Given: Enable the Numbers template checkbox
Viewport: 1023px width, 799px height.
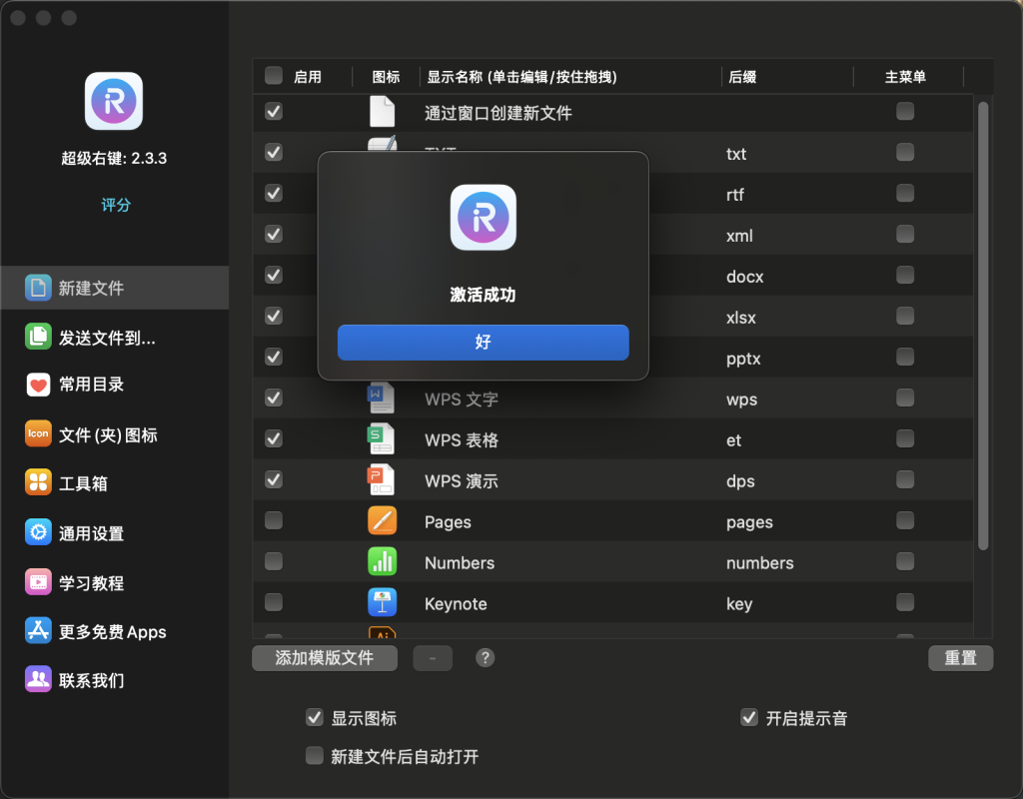Looking at the screenshot, I should click(x=273, y=561).
